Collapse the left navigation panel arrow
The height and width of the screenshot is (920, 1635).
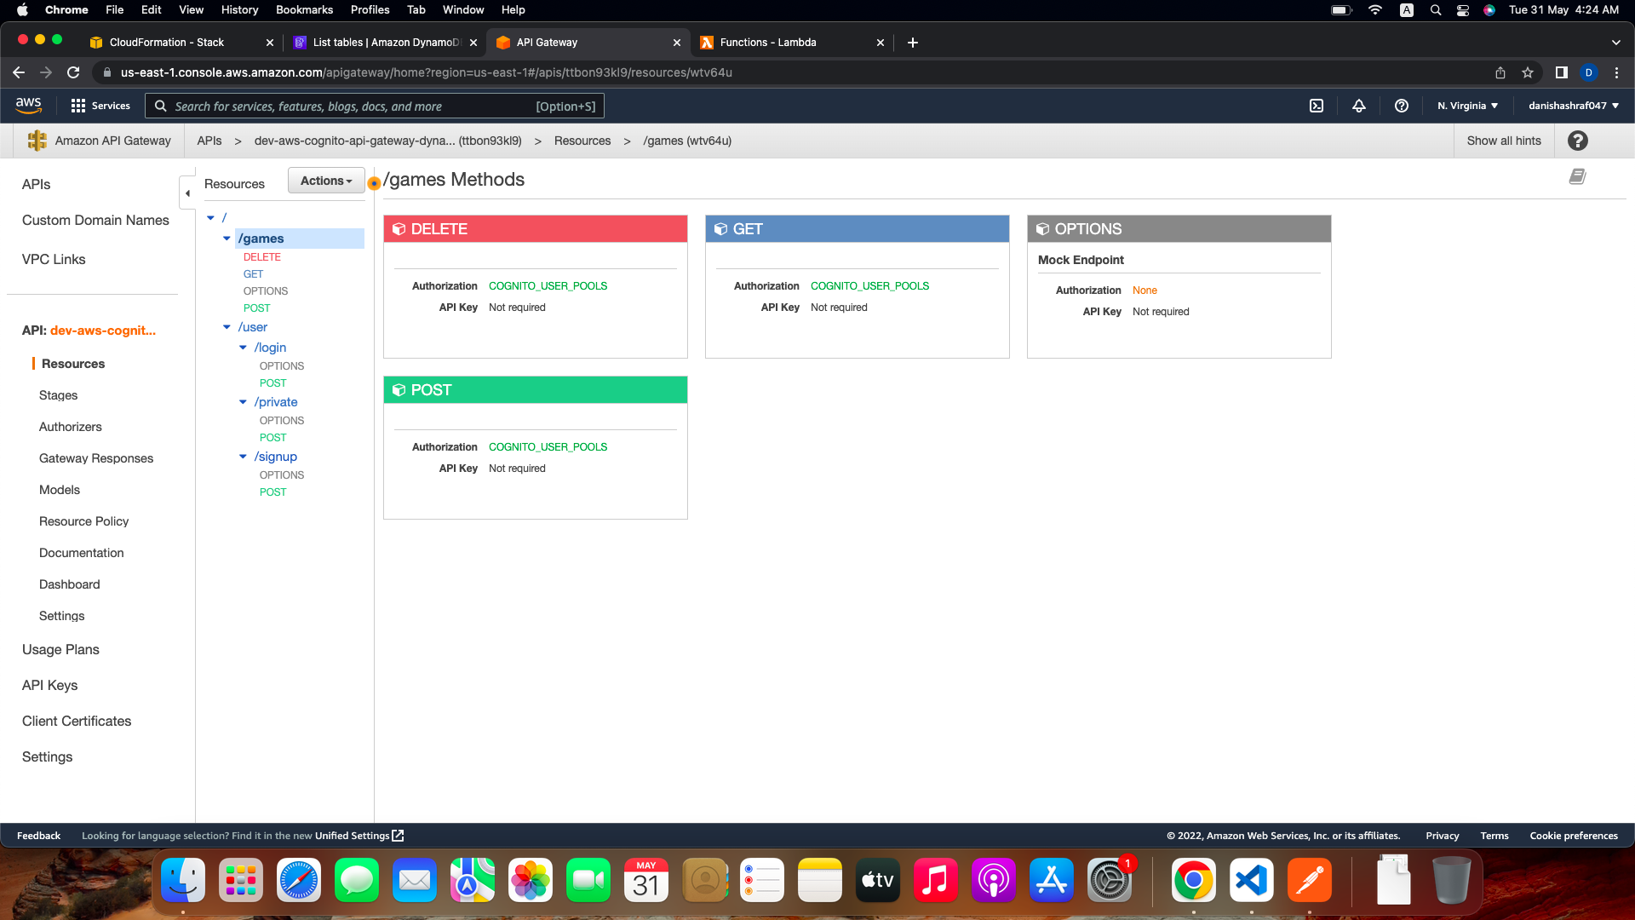187,193
